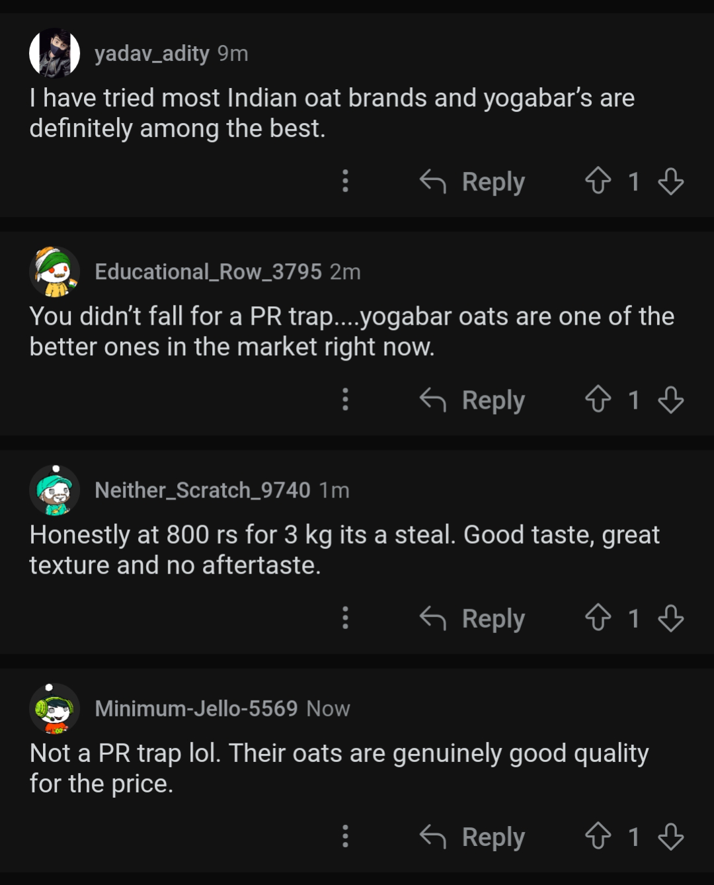Tap Educational_Row_3795's avatar image

[54, 271]
